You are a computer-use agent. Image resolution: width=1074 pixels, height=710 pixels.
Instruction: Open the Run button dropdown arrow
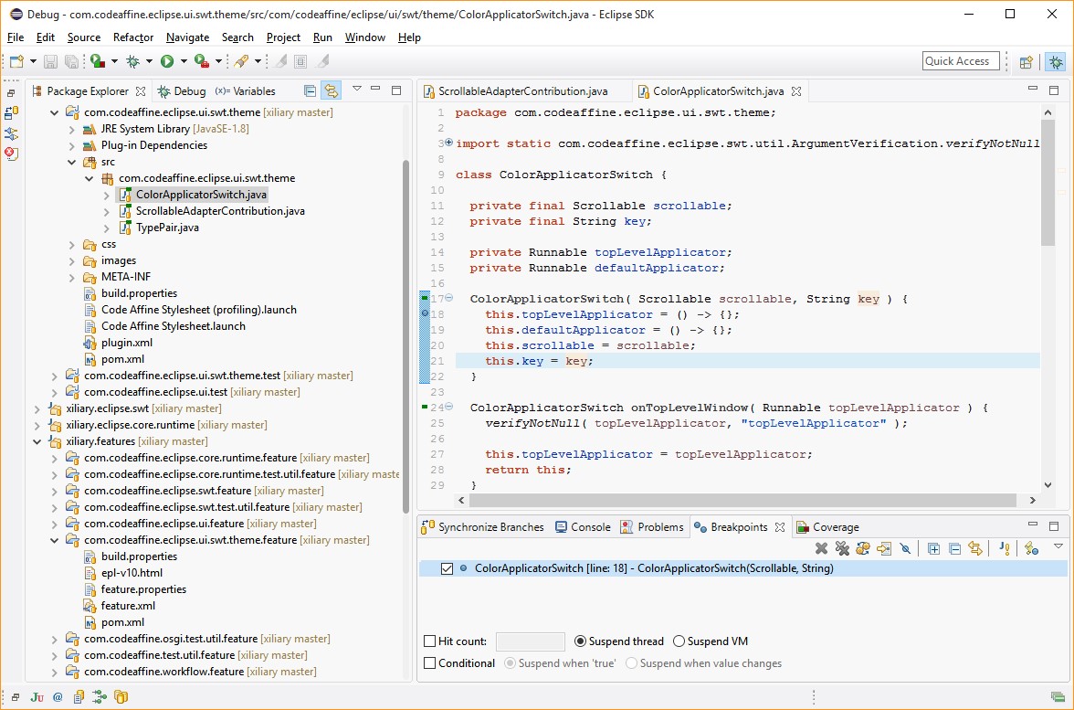tap(184, 61)
